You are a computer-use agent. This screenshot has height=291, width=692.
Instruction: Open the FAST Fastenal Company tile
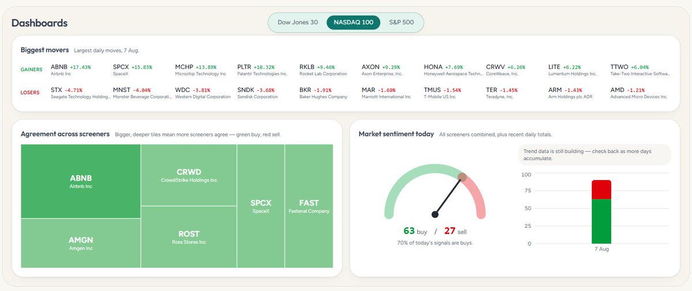[x=309, y=206]
